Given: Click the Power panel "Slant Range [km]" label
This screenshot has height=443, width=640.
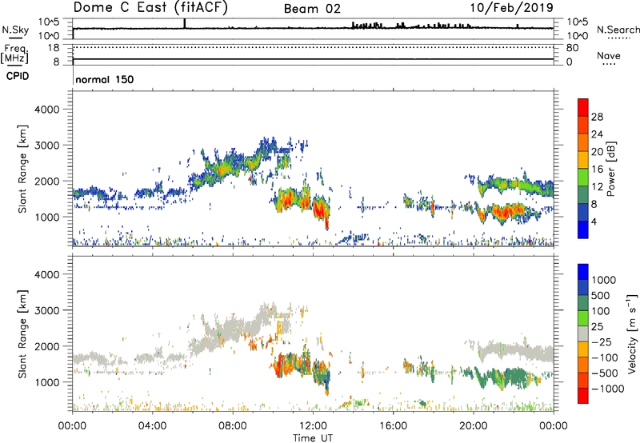Looking at the screenshot, I should [x=22, y=169].
